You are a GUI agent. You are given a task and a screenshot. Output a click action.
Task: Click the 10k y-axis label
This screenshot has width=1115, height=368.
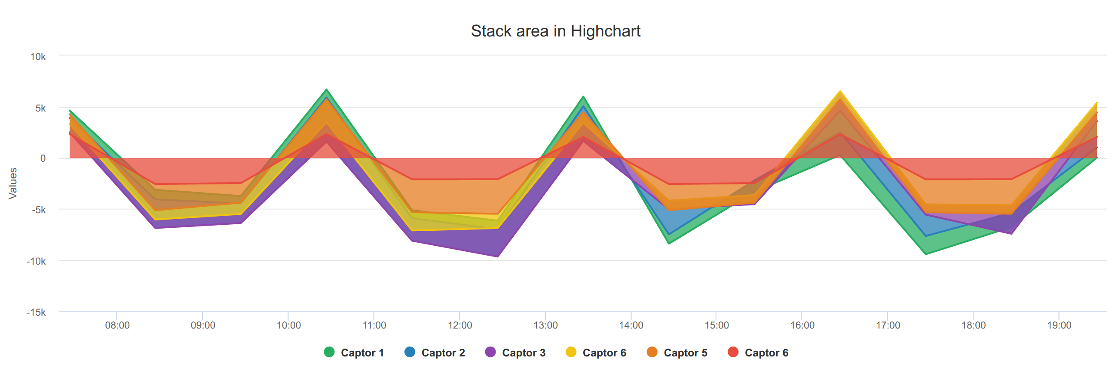(38, 57)
